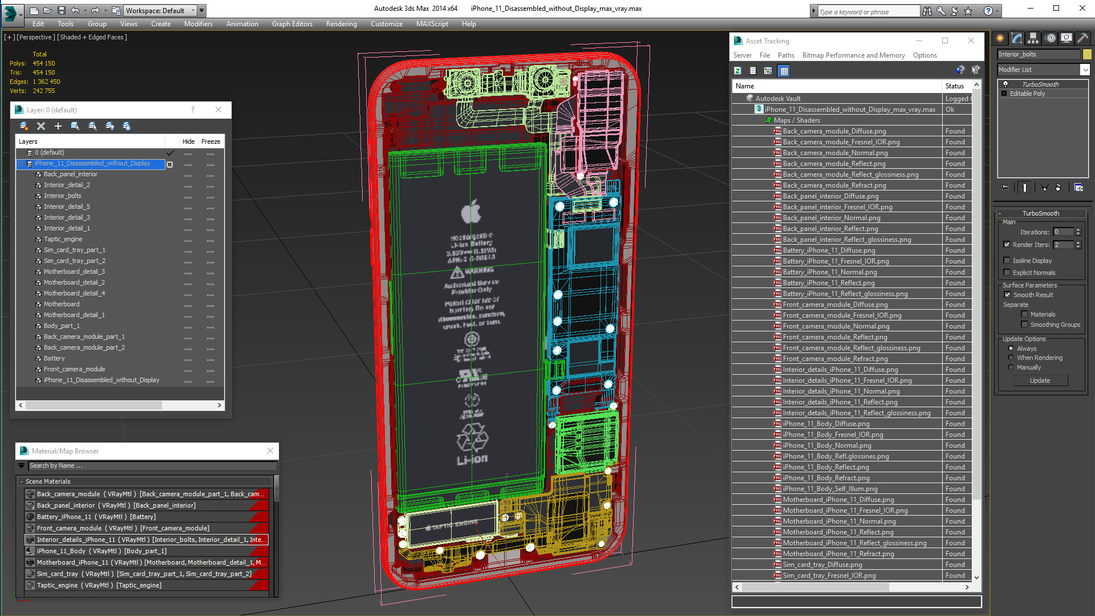
Task: Click the Hide column header in Layer dialog
Action: point(188,141)
